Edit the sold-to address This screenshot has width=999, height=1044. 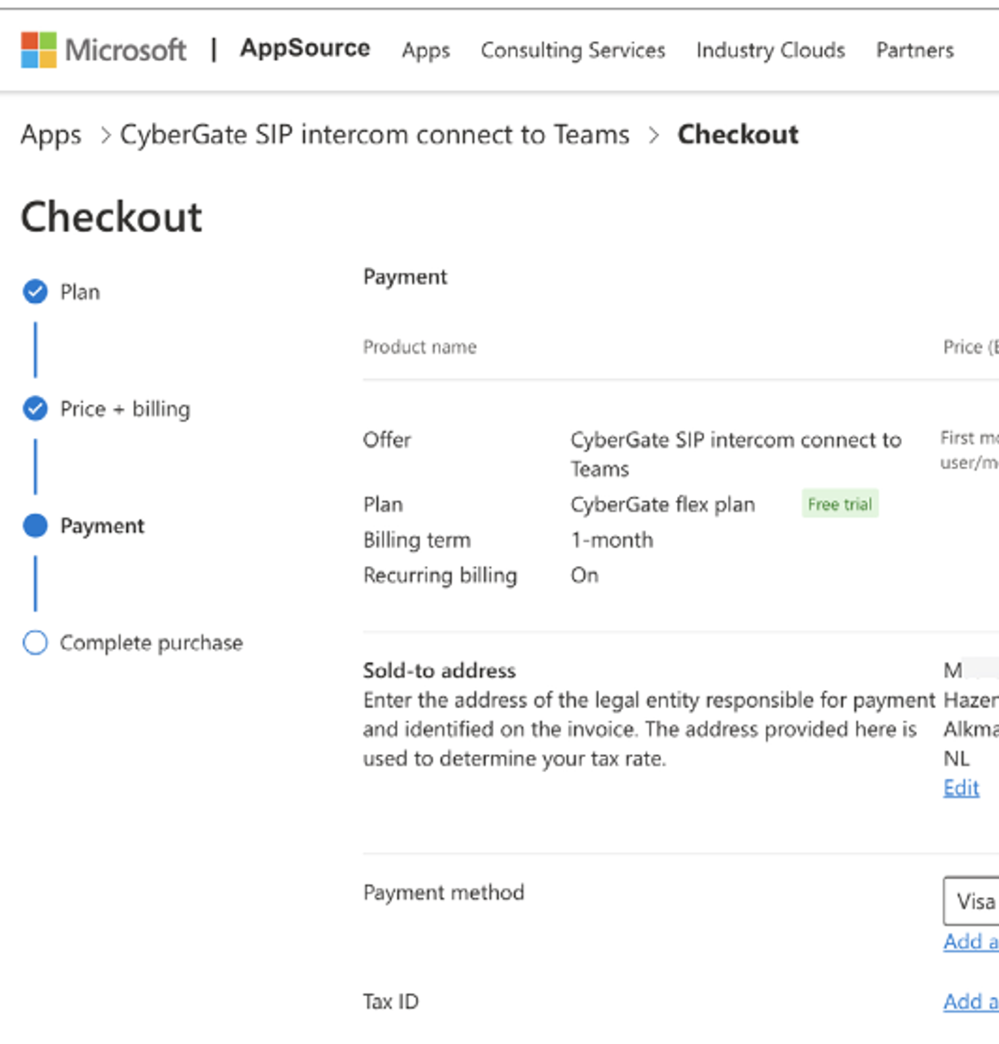pos(961,788)
